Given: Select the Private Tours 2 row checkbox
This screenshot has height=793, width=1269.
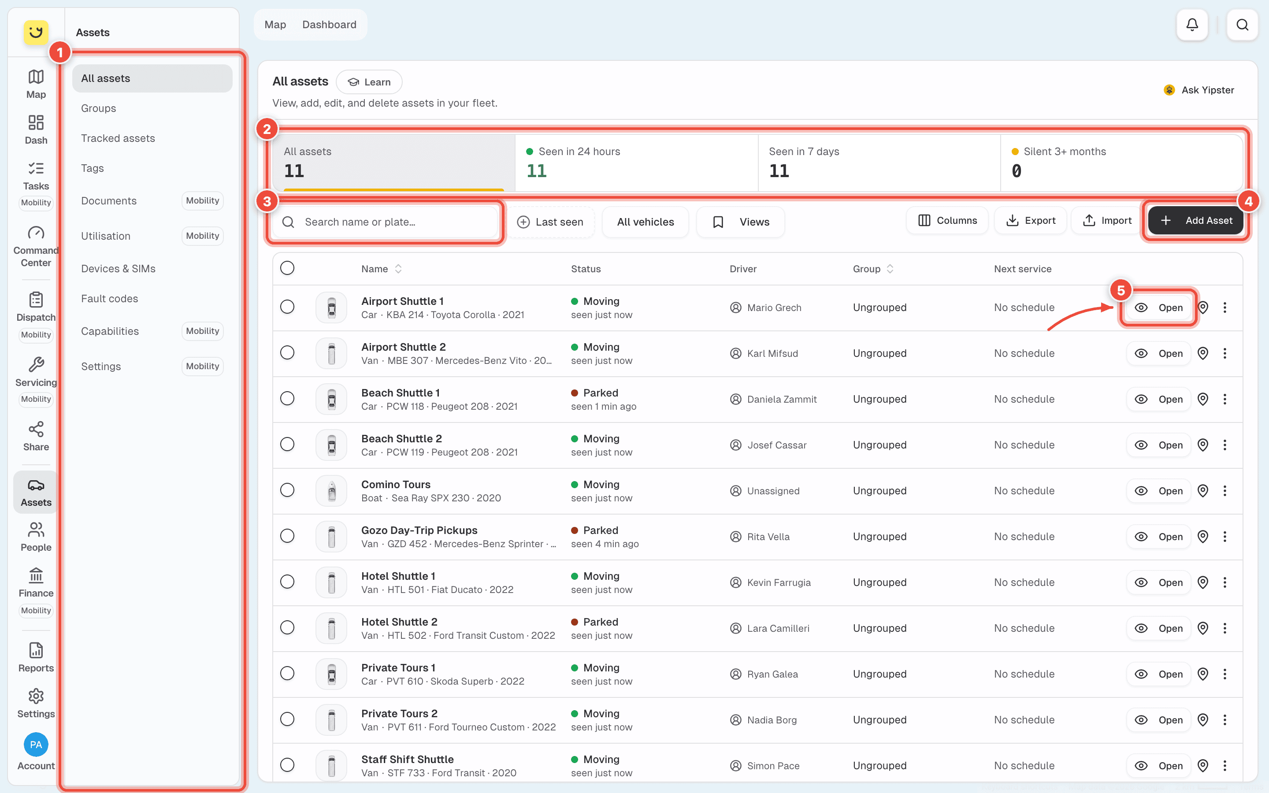Looking at the screenshot, I should [x=287, y=719].
